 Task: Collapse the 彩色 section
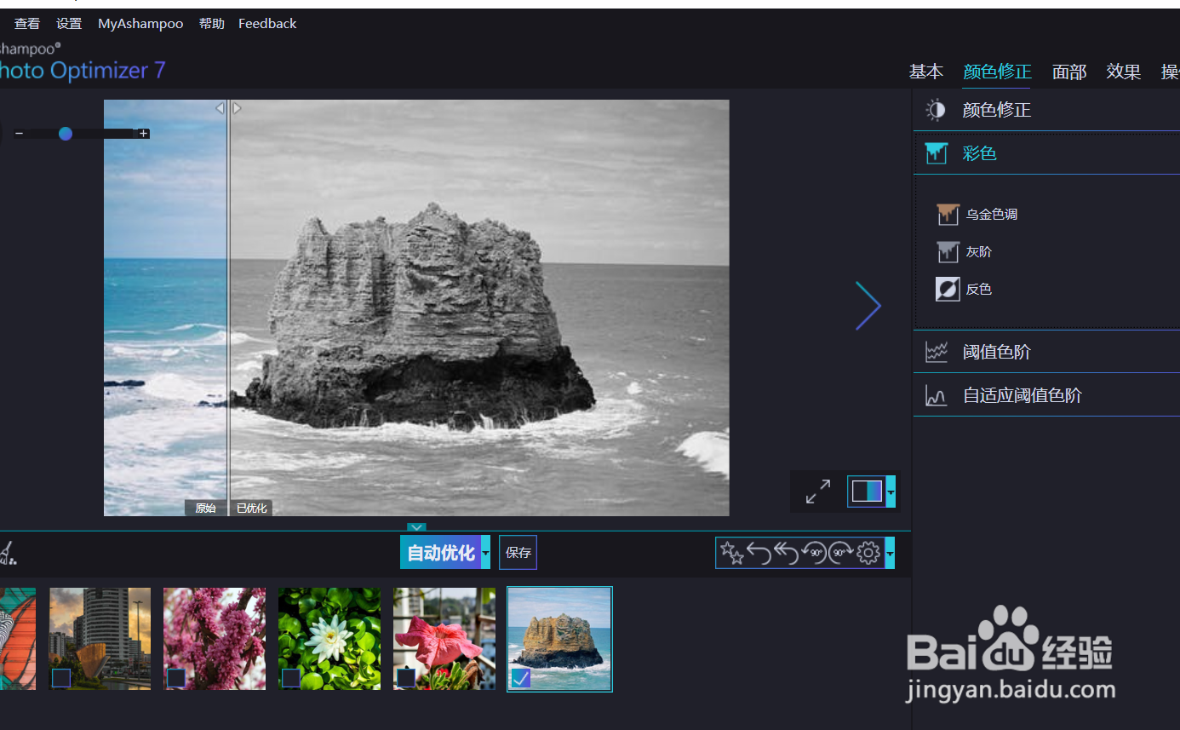click(1046, 153)
